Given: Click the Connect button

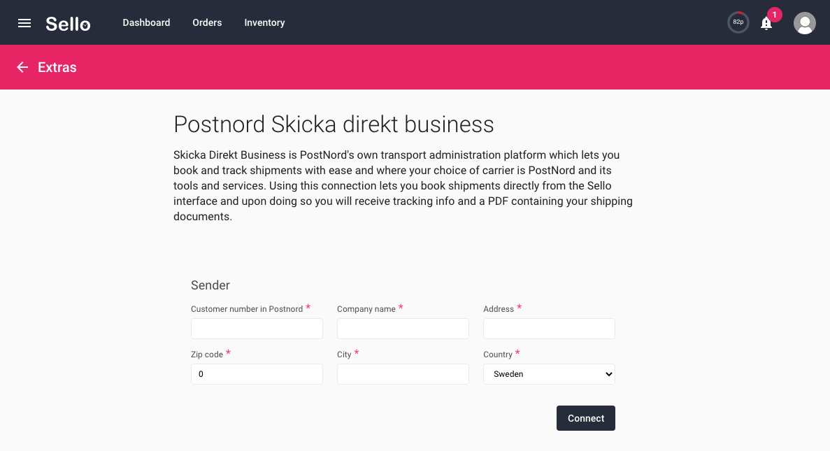Looking at the screenshot, I should (585, 418).
